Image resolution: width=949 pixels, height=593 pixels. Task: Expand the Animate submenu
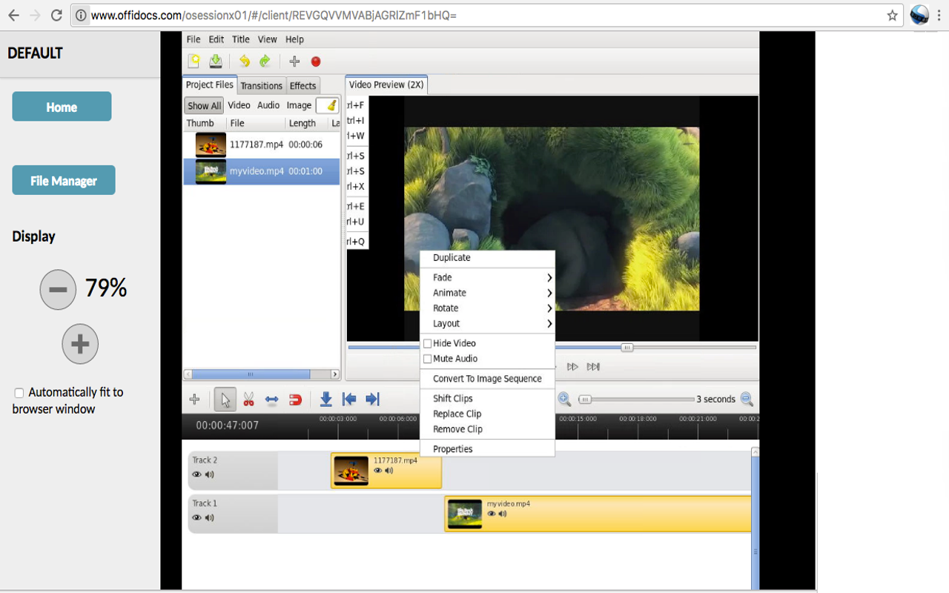[x=487, y=293]
